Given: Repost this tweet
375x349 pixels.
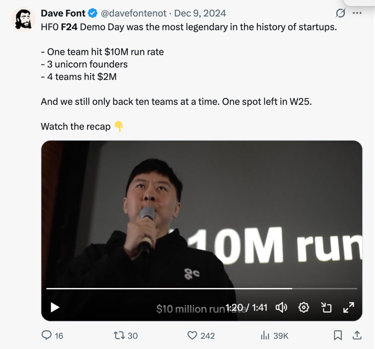Looking at the screenshot, I should (x=119, y=335).
